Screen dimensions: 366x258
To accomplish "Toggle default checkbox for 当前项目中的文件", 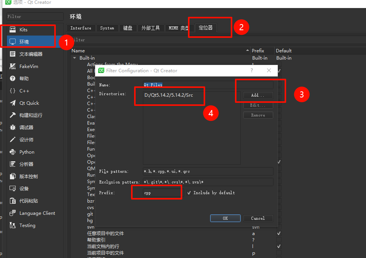I will (x=279, y=253).
